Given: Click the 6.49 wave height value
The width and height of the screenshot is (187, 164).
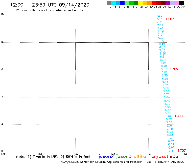Looking at the screenshot, I should click(x=162, y=44).
